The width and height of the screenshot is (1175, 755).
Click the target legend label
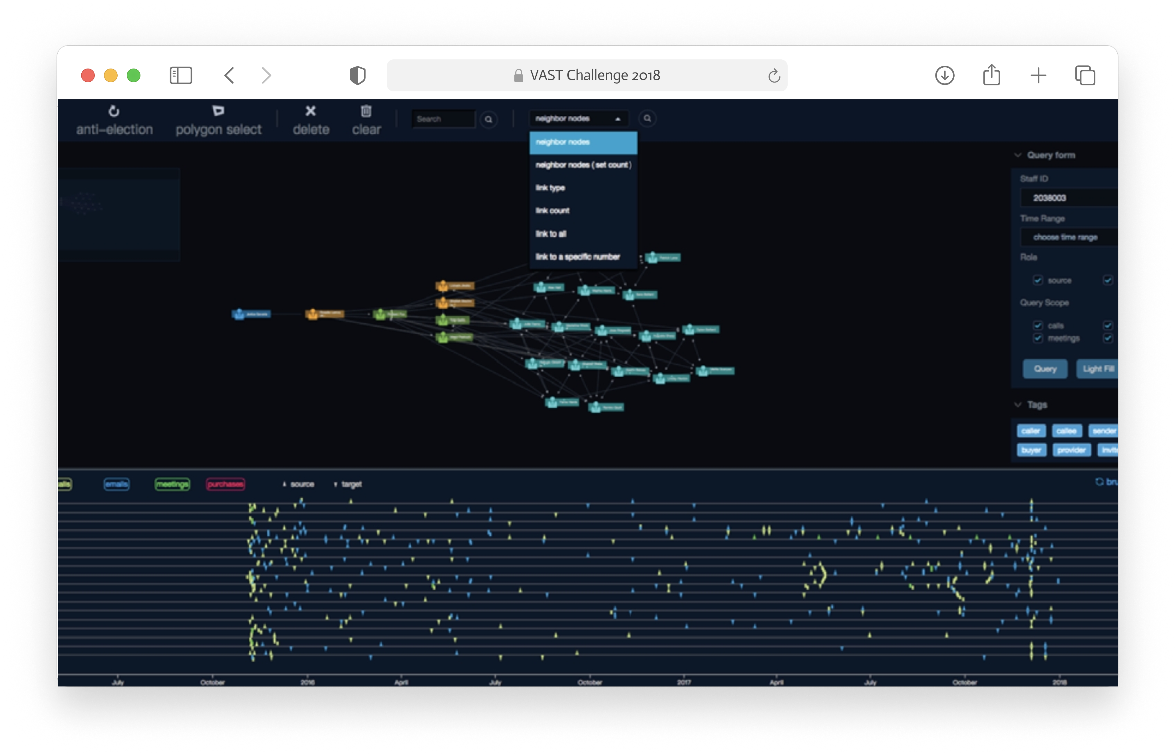pyautogui.click(x=351, y=484)
